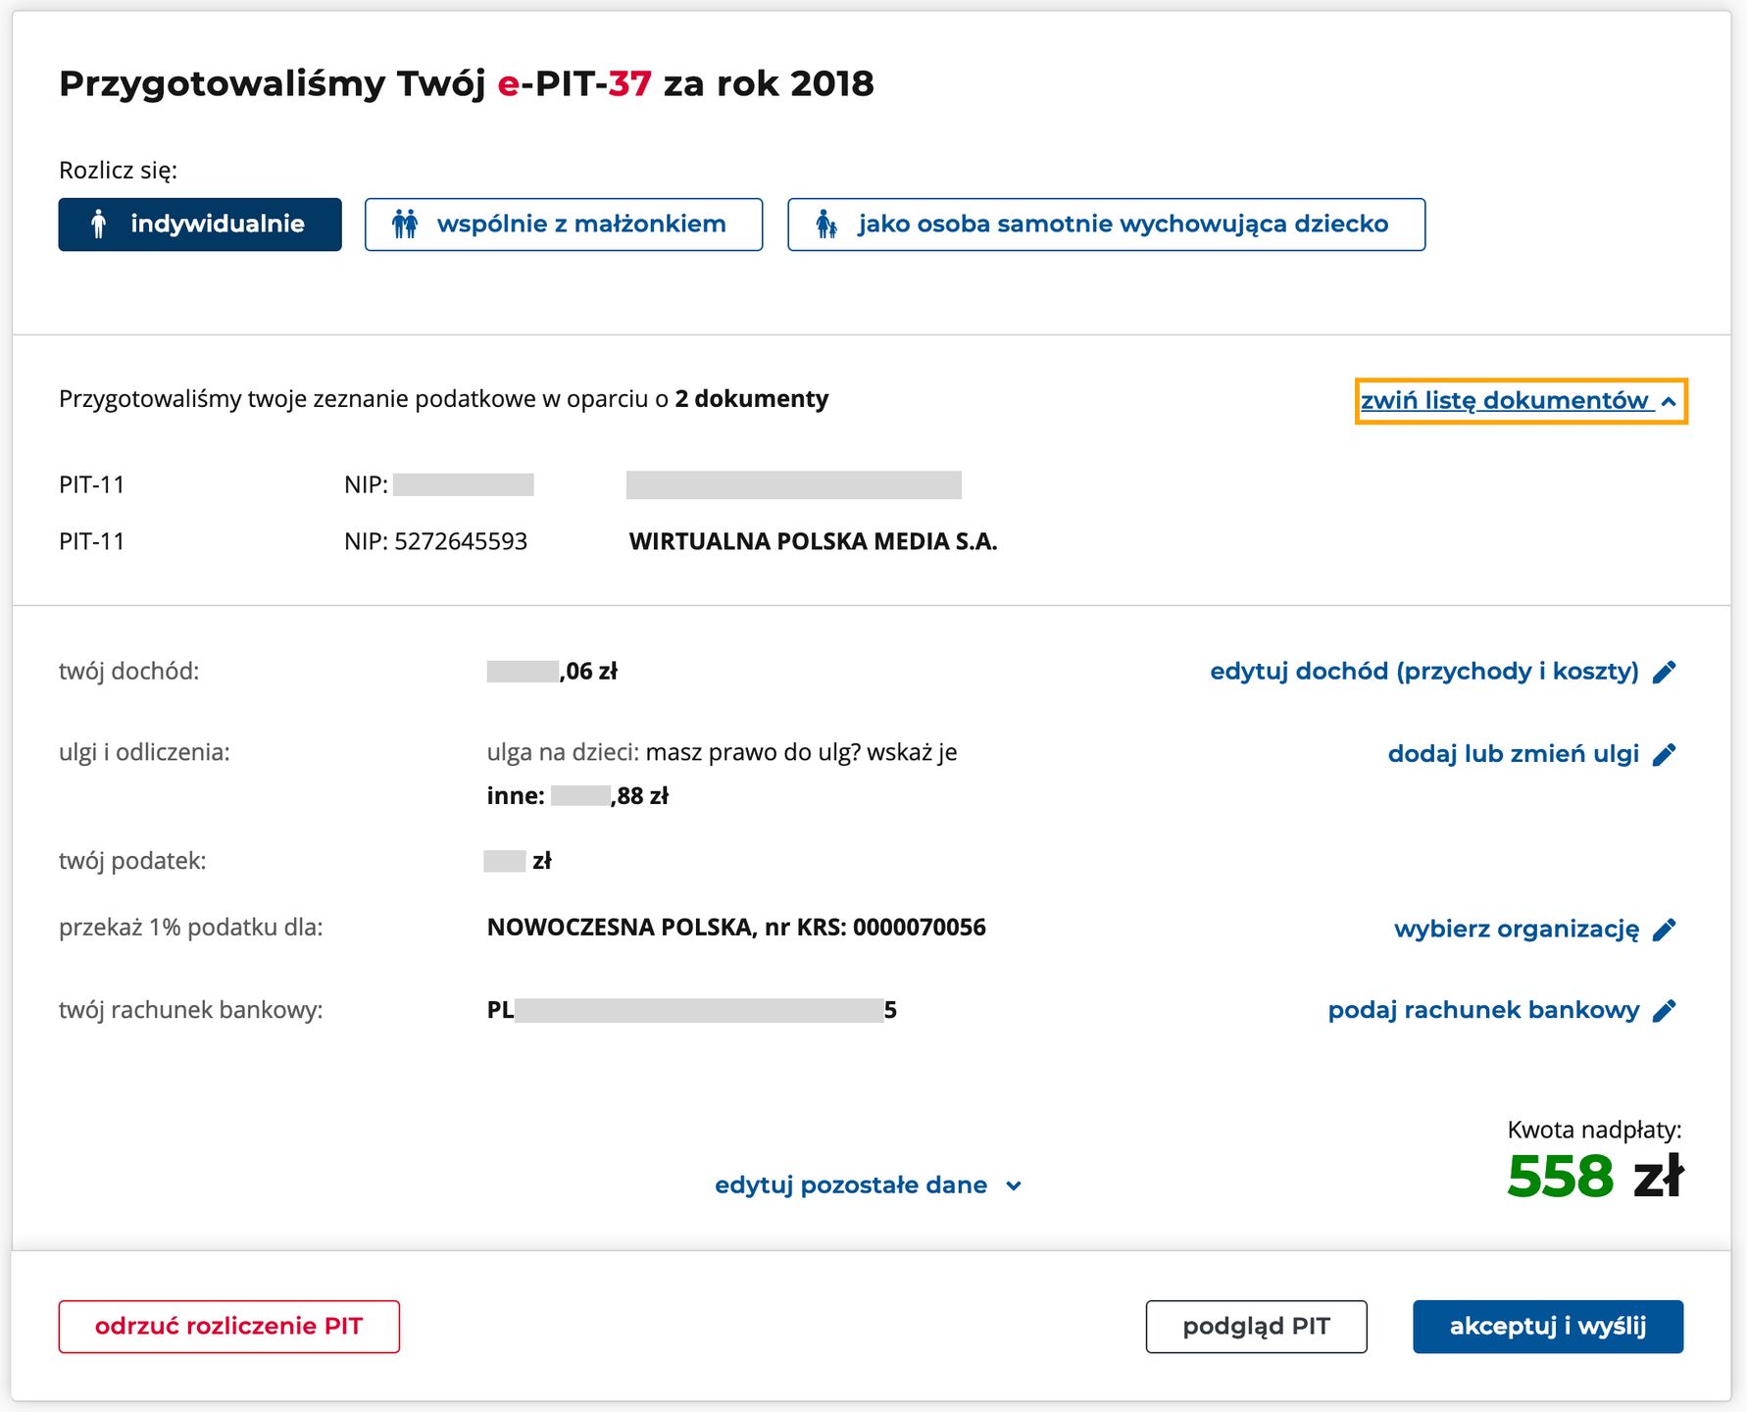The image size is (1747, 1412).
Task: Open podgląd PIT preview
Action: coord(1256,1327)
